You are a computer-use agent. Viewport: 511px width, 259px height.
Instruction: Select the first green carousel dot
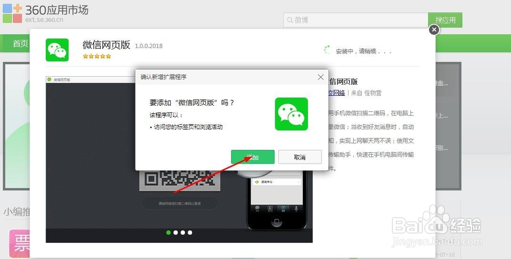coord(169,232)
